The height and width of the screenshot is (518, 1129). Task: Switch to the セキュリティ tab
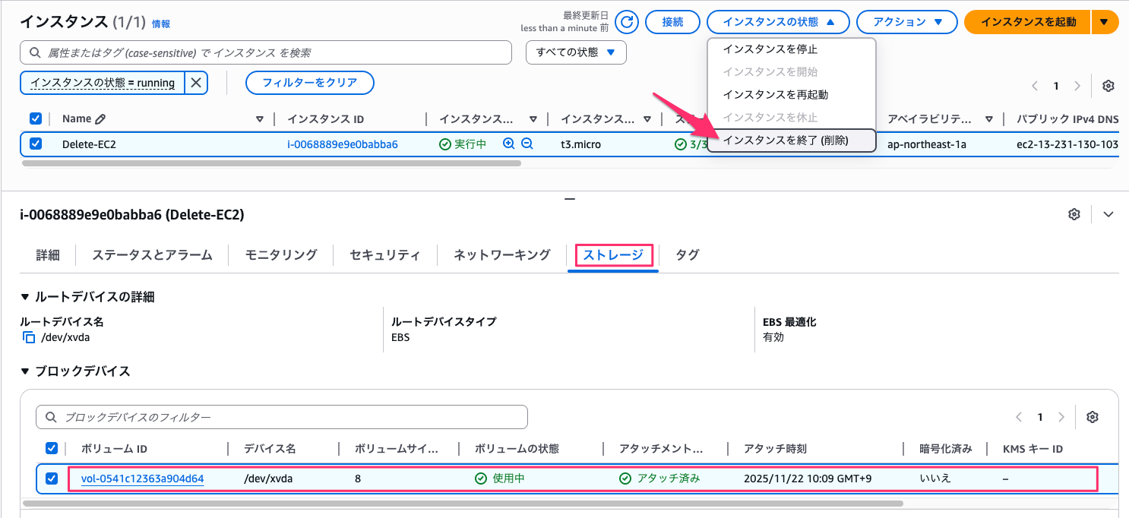384,255
